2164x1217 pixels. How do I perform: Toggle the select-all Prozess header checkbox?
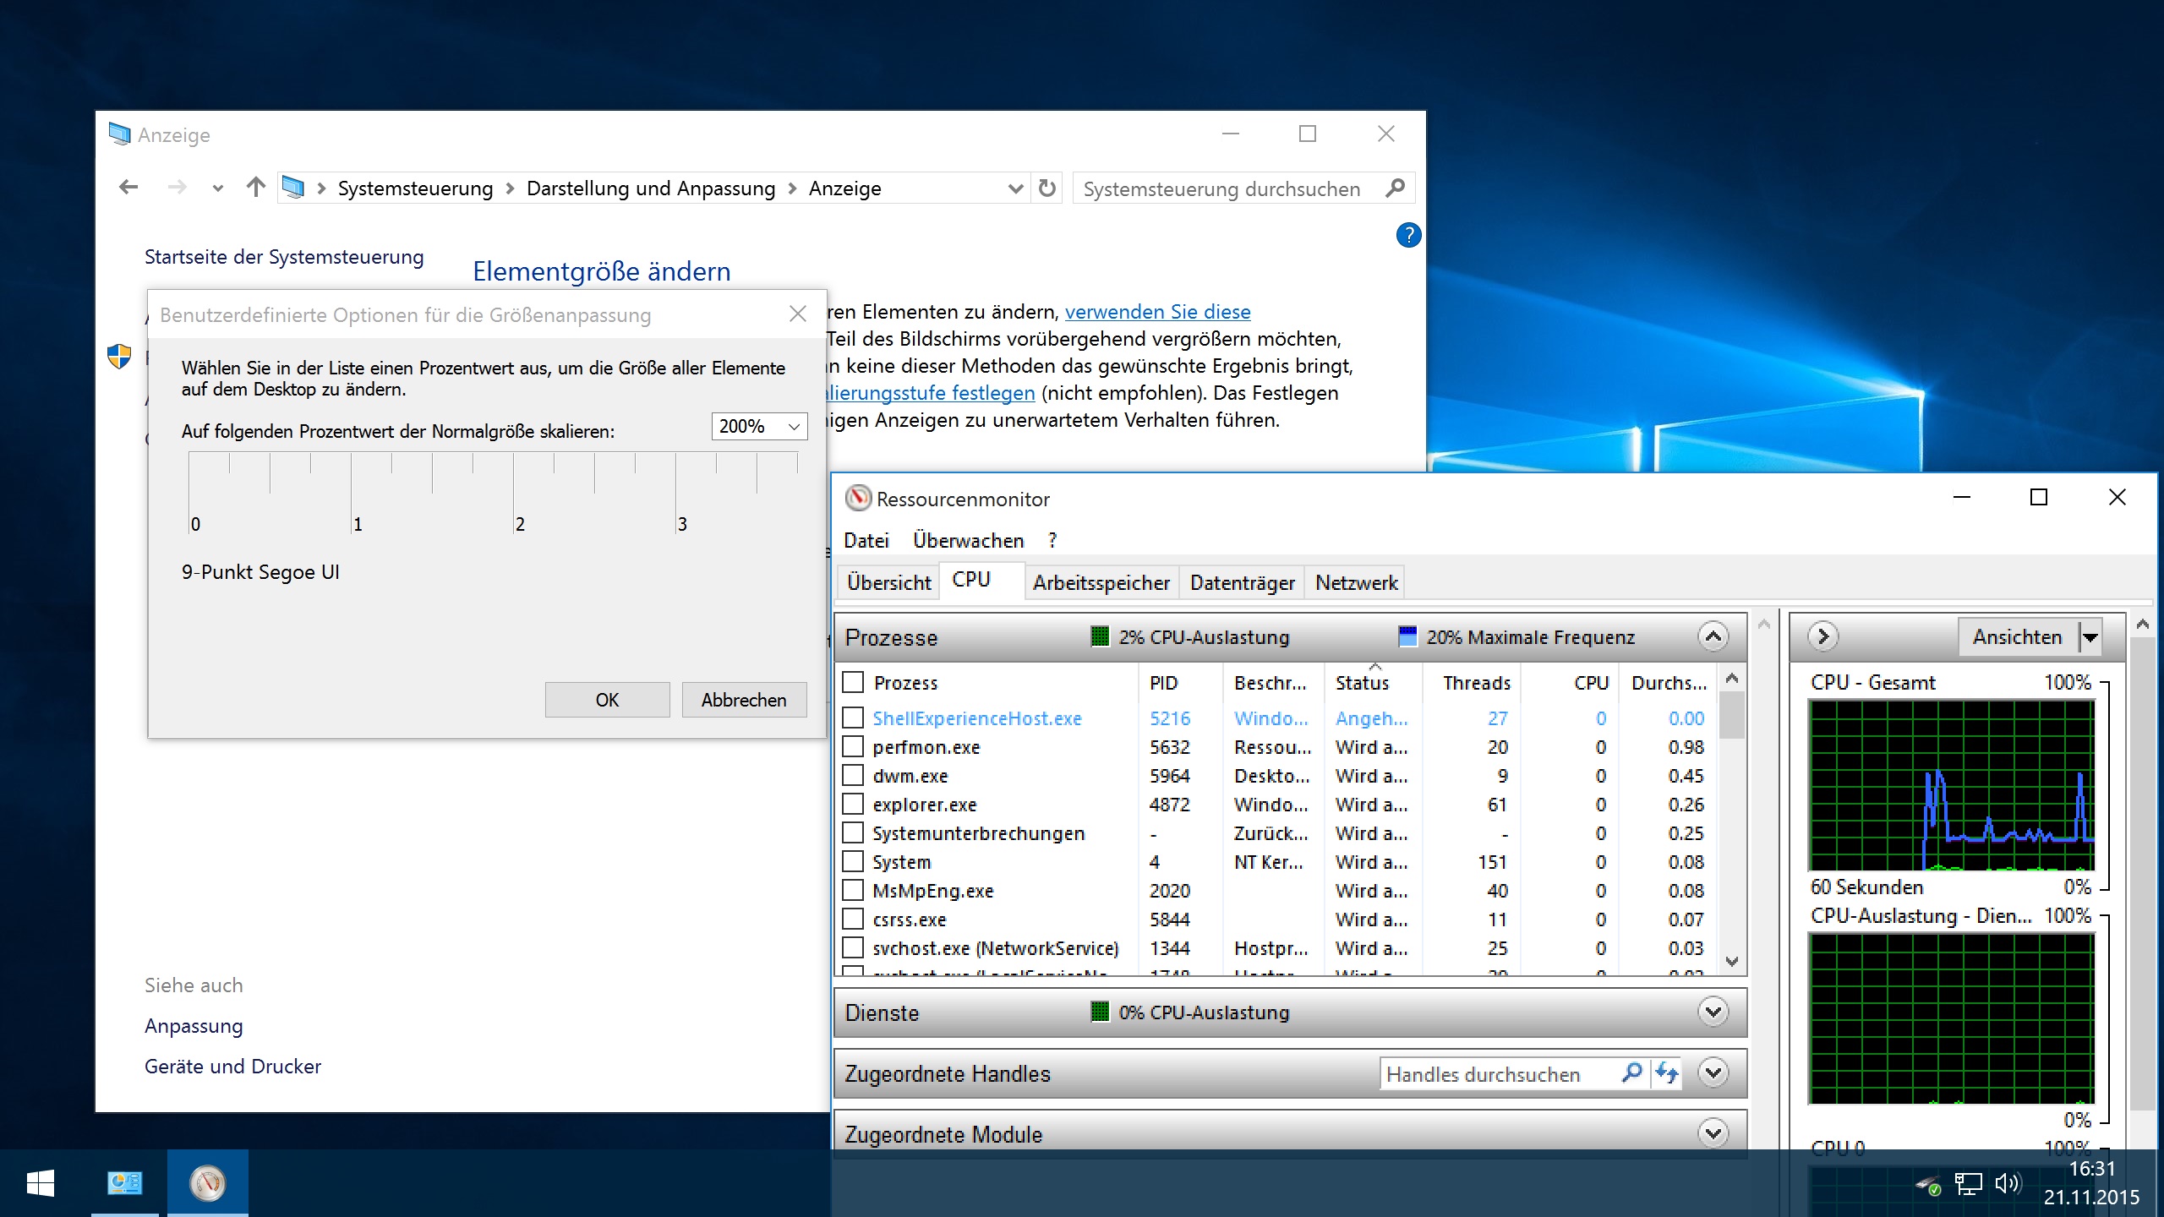click(853, 682)
